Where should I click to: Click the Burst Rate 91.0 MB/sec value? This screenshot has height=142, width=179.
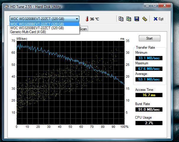[149, 110]
